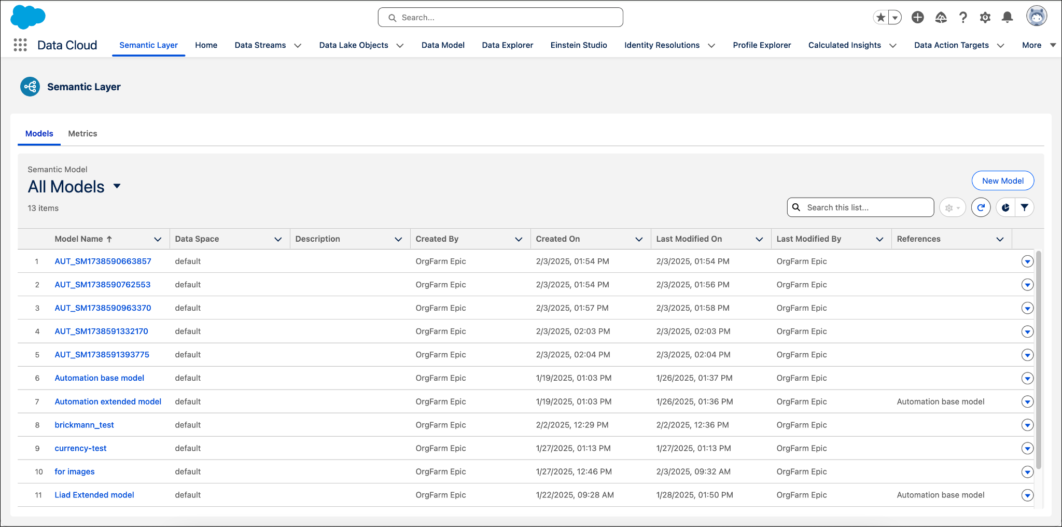Screen dimensions: 1062x527
Task: Open row actions for currency-test
Action: tap(1027, 448)
